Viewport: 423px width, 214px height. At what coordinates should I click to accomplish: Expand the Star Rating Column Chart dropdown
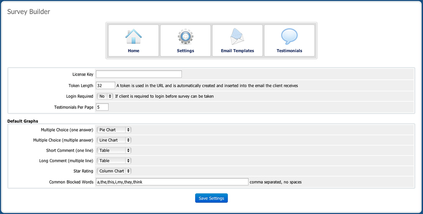114,171
